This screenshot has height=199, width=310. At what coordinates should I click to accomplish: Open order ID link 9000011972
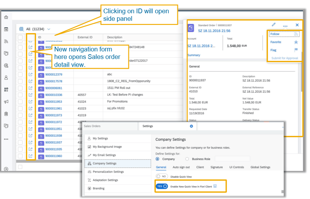pos(53,122)
